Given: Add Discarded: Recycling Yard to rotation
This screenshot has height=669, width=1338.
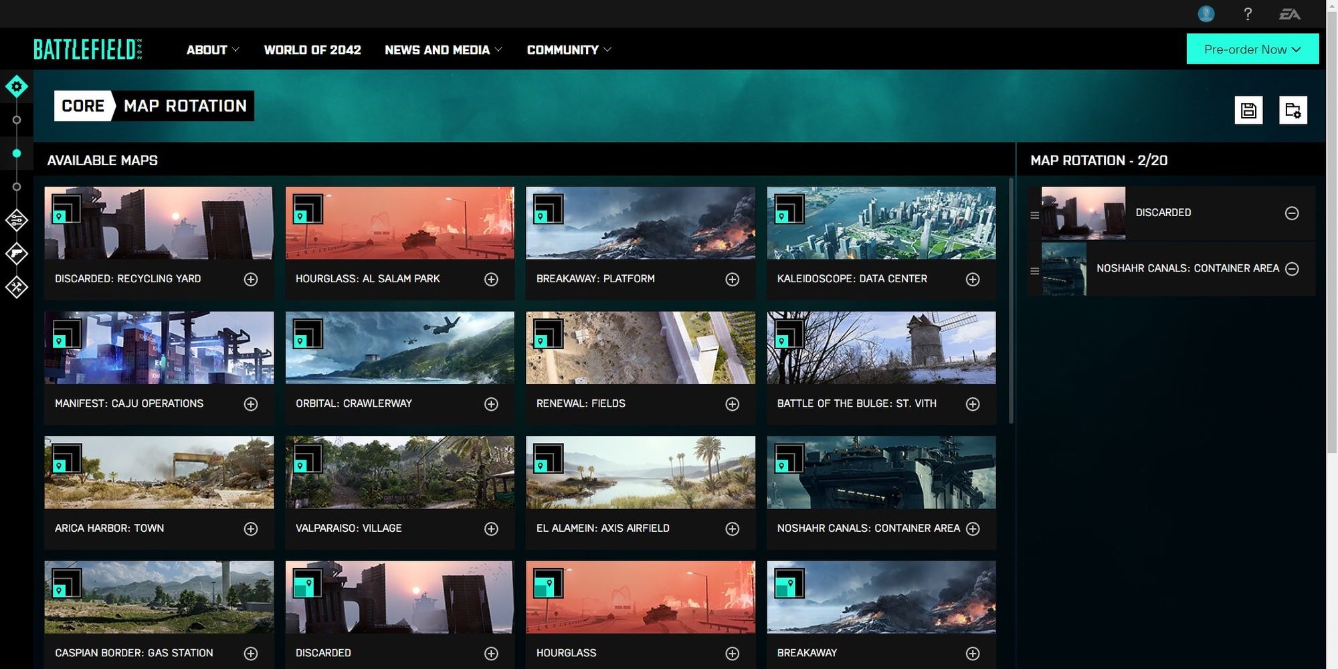Looking at the screenshot, I should (x=251, y=280).
